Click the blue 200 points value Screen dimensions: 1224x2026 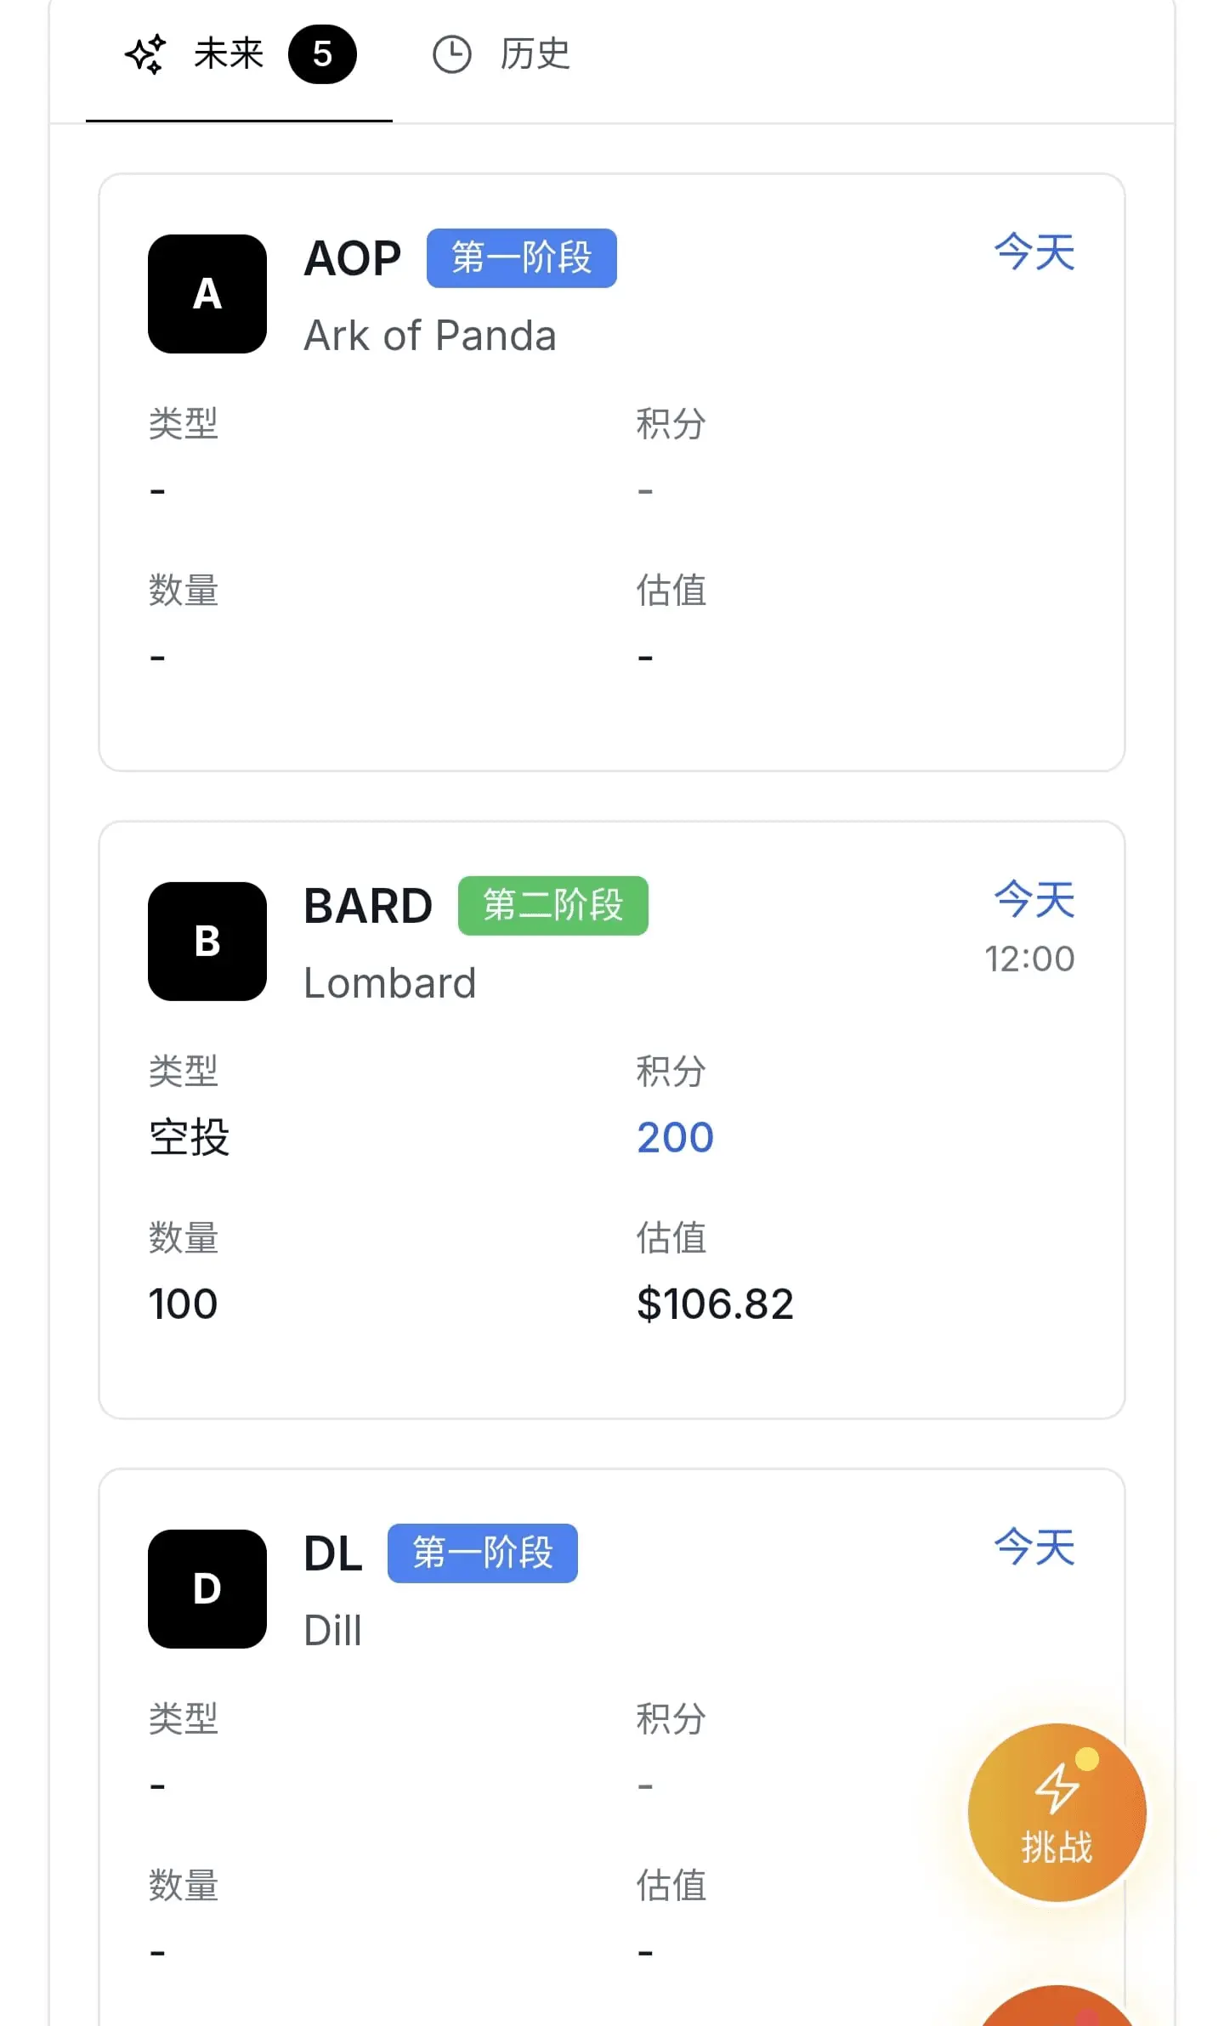(676, 1138)
